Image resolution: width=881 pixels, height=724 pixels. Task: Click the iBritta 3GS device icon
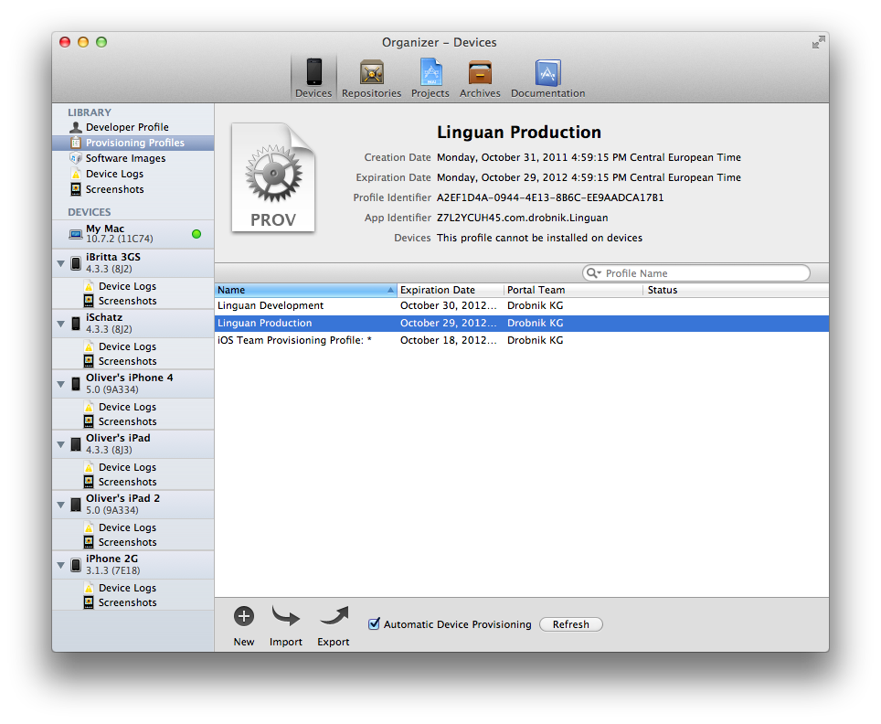click(x=76, y=263)
